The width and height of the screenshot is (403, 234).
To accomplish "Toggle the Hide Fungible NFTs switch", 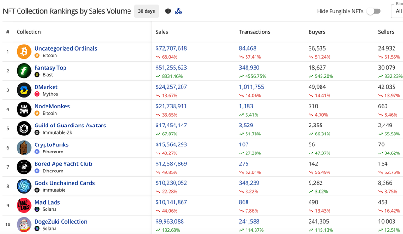I will pos(374,11).
